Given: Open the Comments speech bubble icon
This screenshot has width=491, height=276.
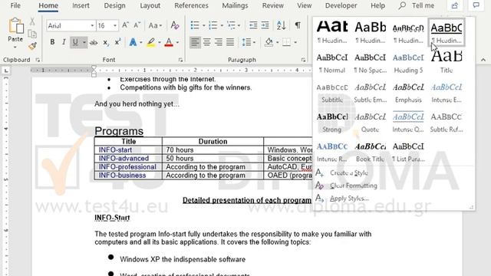Looking at the screenshot, I should [x=476, y=5].
